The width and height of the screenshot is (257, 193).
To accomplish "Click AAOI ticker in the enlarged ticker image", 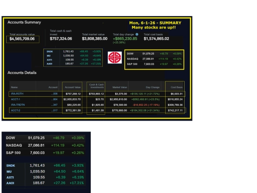I will [10, 183].
